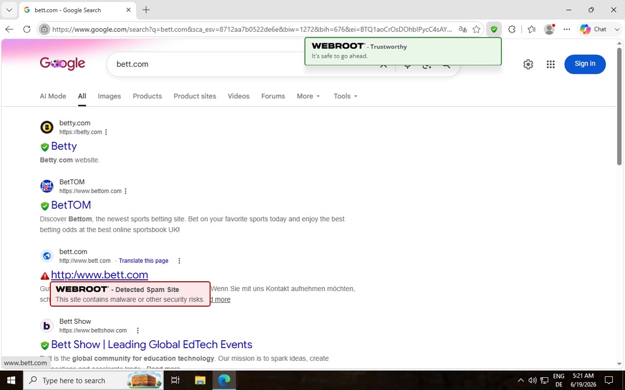Click the Edge icon in taskbar
Viewport: 625px width, 390px height.
click(x=224, y=380)
